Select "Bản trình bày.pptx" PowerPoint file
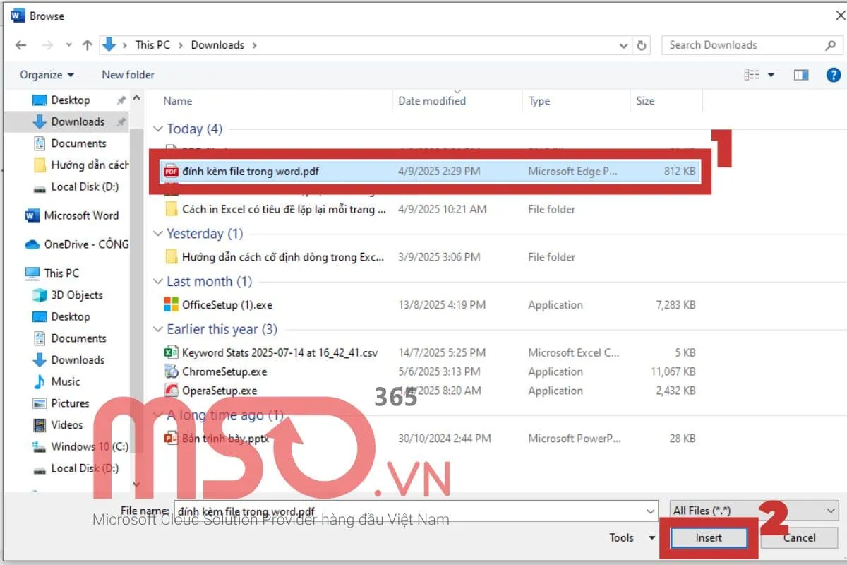847x565 pixels. point(226,438)
